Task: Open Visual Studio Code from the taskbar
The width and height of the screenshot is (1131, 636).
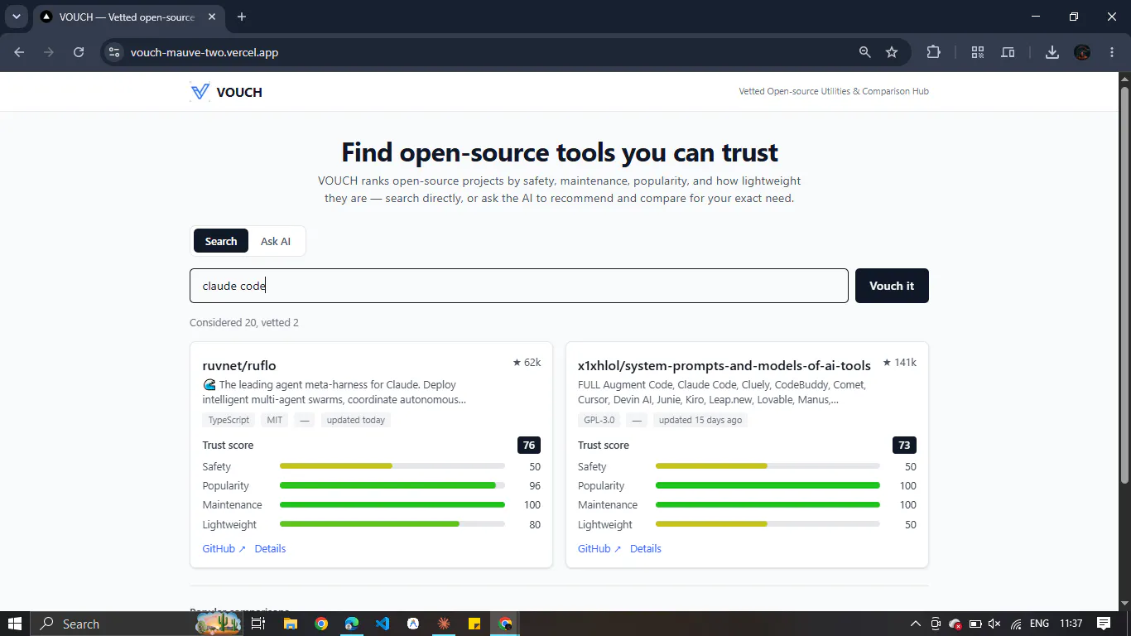Action: point(382,624)
